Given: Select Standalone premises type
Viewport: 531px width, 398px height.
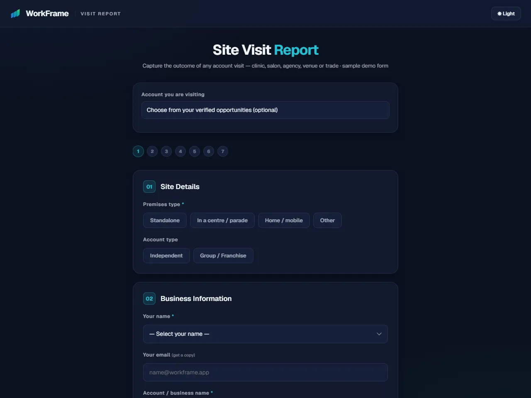Looking at the screenshot, I should (165, 221).
